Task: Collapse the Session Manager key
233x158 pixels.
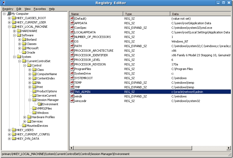Action: [30, 100]
